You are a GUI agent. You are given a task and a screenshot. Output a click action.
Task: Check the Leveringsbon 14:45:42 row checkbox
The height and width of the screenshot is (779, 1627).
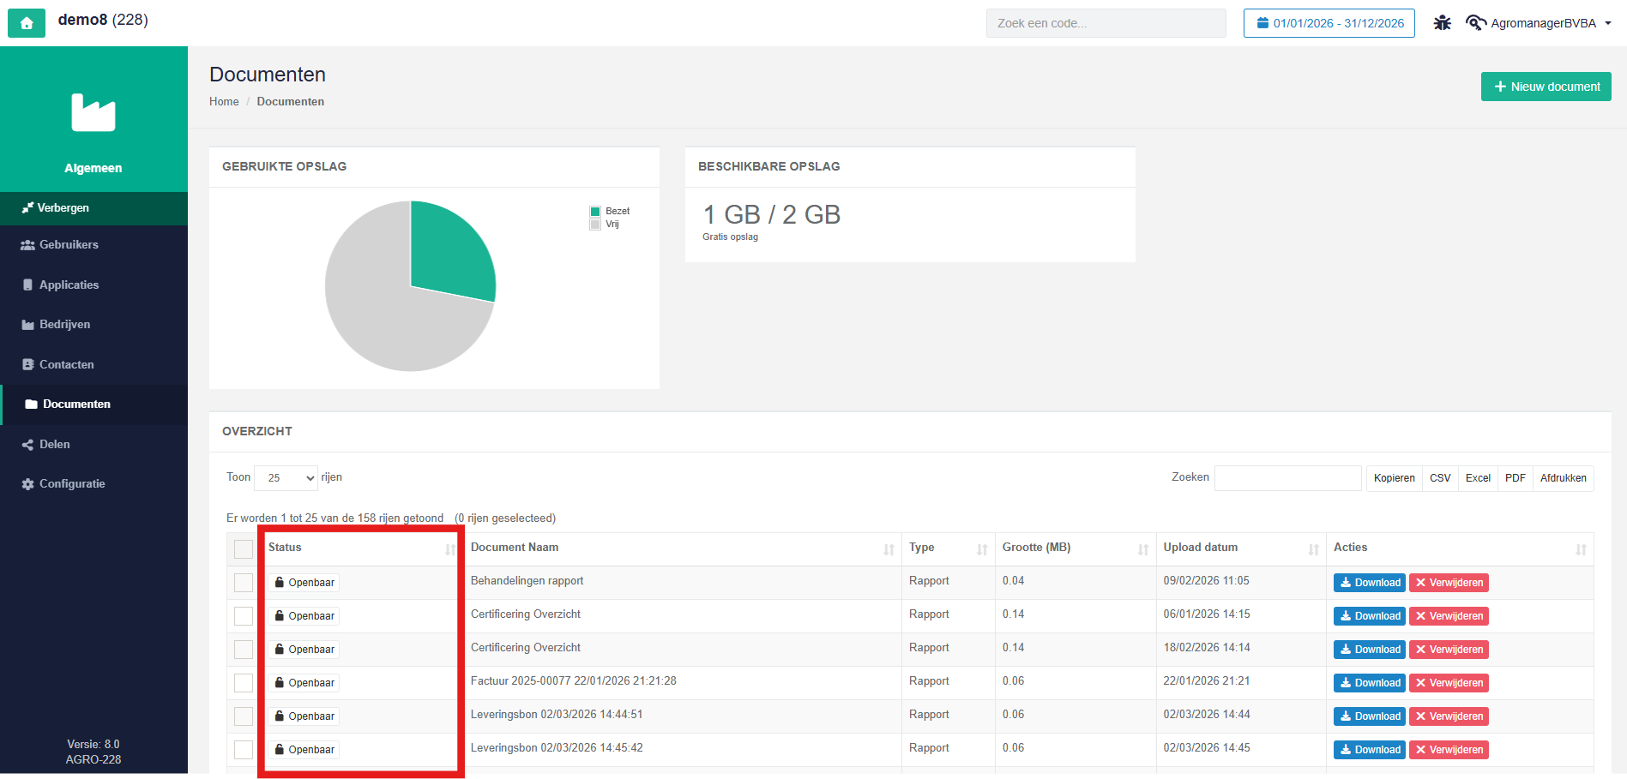(x=244, y=750)
